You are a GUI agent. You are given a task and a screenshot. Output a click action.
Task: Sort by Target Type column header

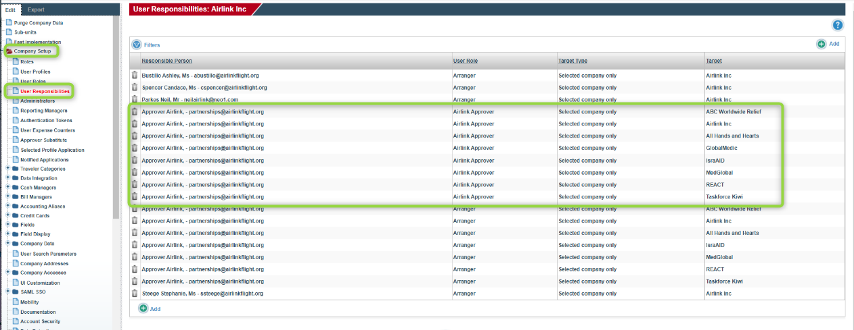point(572,61)
